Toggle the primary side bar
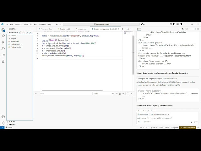201x151 pixels. click(174, 24)
